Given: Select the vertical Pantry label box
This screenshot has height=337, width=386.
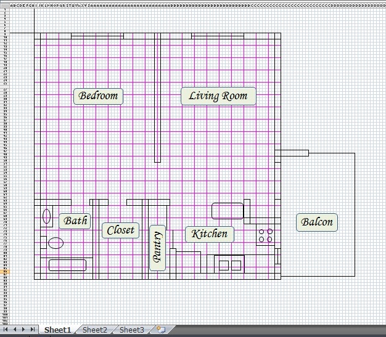Looking at the screenshot, I should [x=158, y=248].
